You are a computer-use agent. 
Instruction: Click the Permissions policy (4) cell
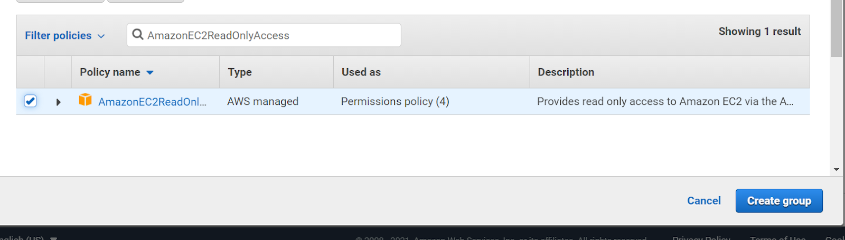(395, 101)
